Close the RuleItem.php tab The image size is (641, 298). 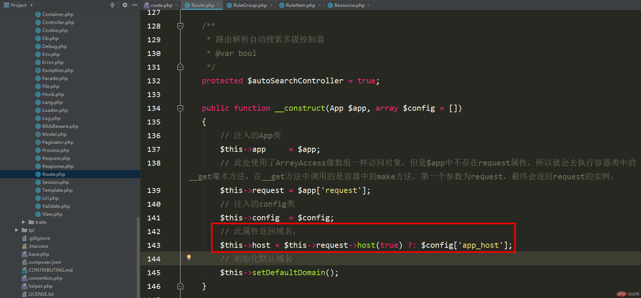[319, 5]
